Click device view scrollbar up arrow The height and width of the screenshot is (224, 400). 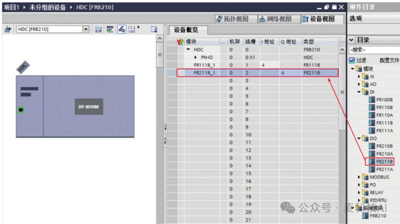(x=160, y=38)
